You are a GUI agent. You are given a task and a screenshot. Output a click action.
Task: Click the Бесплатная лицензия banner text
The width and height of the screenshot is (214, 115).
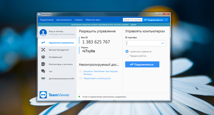pos(104,25)
